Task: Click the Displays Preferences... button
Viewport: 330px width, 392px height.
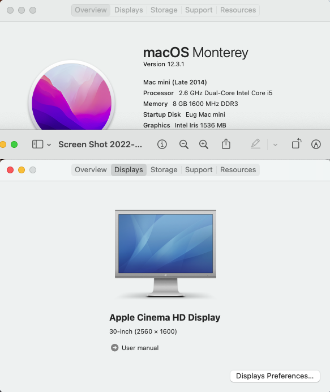Action: click(x=275, y=376)
